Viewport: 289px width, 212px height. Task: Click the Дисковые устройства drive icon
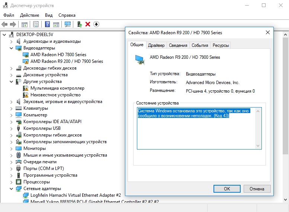point(19,76)
